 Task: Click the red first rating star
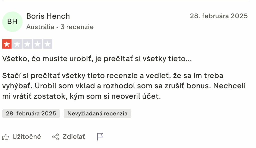tap(7, 44)
